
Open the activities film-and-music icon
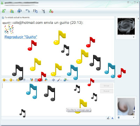[x=35, y=11]
